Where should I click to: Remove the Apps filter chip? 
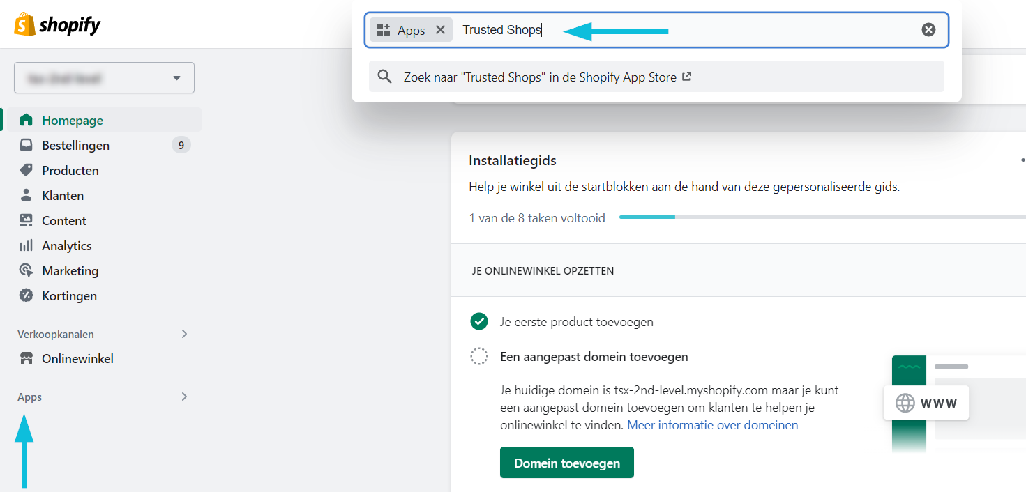pyautogui.click(x=440, y=30)
